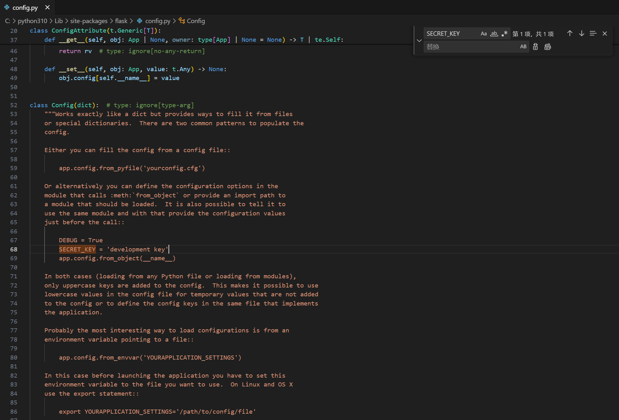
Task: Click the Replace single match icon
Action: 535,47
